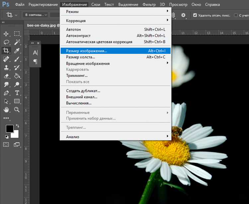Toggle the С учетом checkbox in options bar
The height and width of the screenshot is (204, 249).
click(x=236, y=15)
